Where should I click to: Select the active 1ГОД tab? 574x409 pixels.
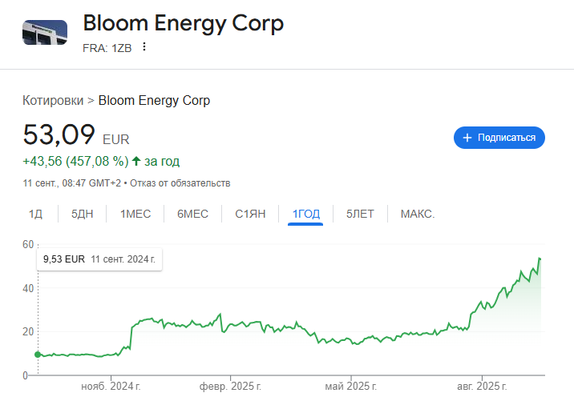tap(305, 214)
